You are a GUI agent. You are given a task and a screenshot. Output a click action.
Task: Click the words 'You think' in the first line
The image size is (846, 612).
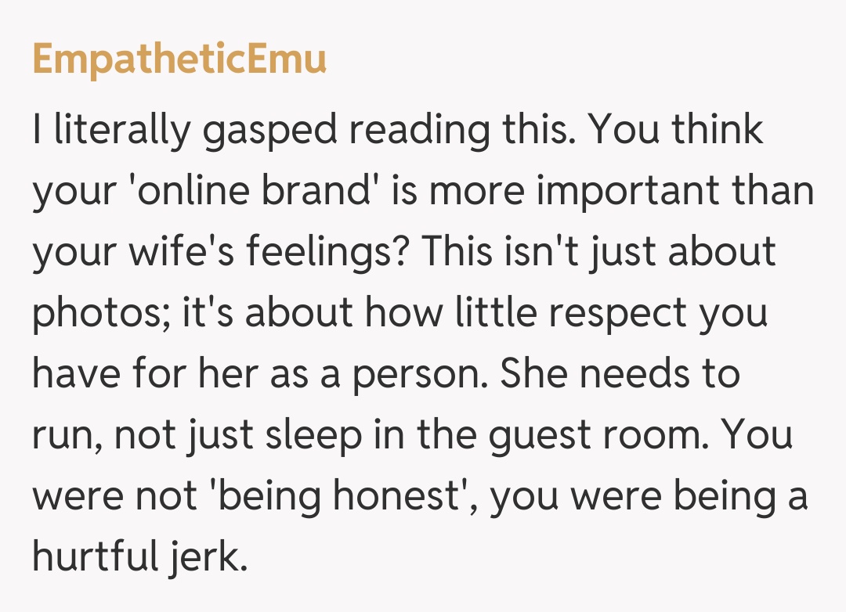[677, 130]
